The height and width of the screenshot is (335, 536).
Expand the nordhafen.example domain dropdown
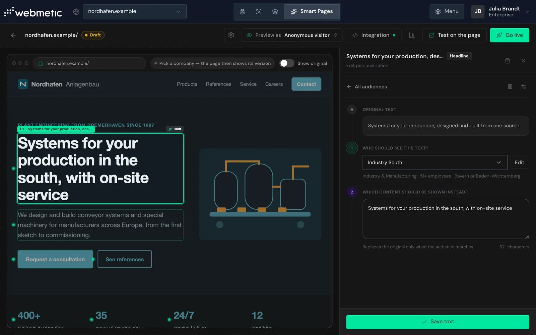[135, 11]
